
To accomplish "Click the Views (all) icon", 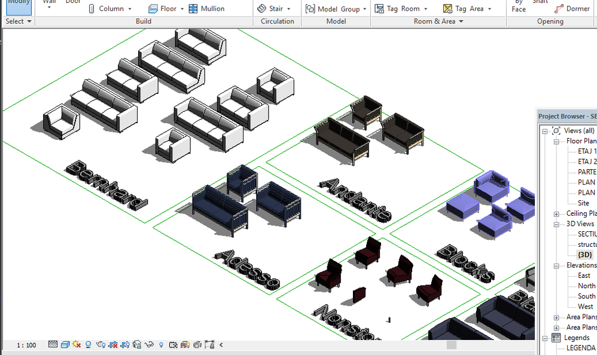I will click(x=556, y=131).
